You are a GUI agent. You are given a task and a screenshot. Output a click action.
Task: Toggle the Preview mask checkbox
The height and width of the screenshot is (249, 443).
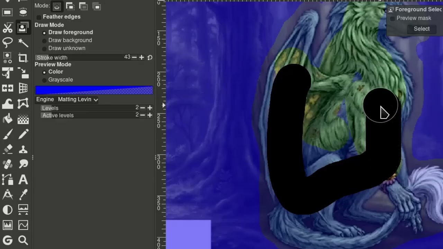pyautogui.click(x=392, y=18)
